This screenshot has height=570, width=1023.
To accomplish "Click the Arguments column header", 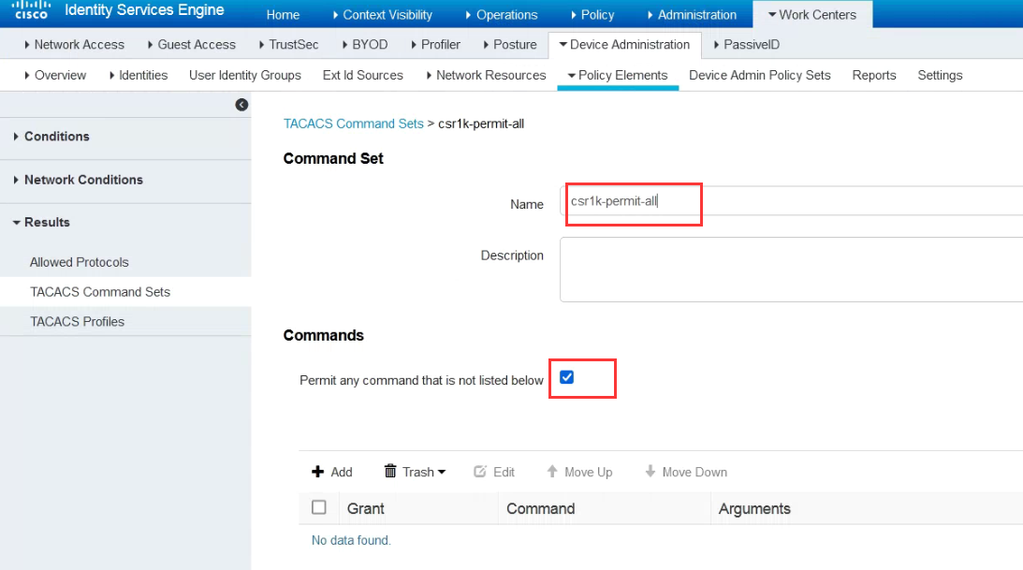I will pos(754,509).
